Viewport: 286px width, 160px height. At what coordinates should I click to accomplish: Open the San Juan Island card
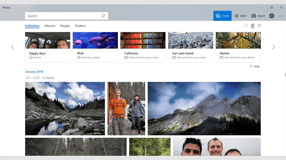191,47
